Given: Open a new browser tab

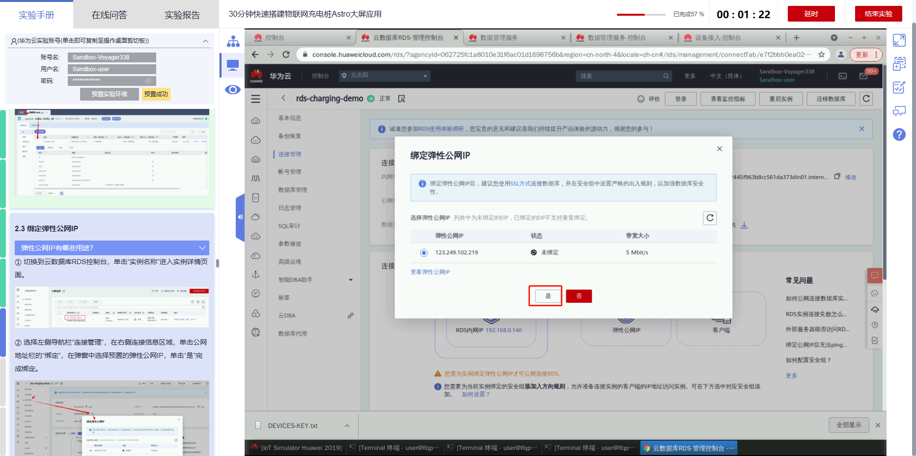Looking at the screenshot, I should pyautogui.click(x=796, y=38).
